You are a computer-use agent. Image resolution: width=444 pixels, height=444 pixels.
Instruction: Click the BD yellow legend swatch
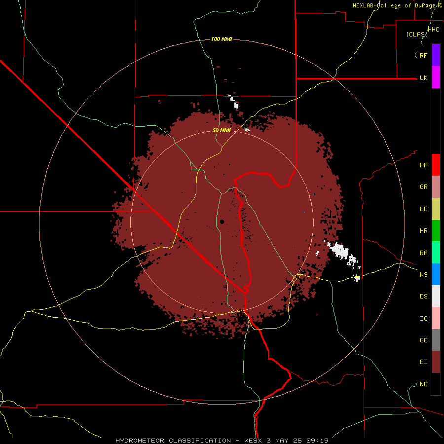click(x=436, y=209)
